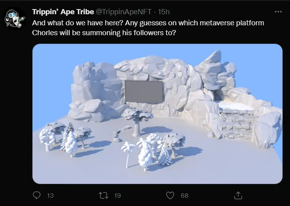
Task: Click the tweet text about Chorles' metaverse platform
Action: pyautogui.click(x=148, y=28)
